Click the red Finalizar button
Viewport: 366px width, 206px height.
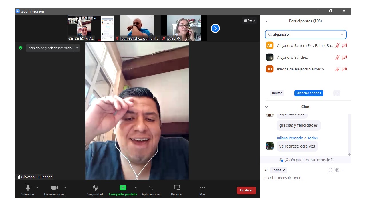click(x=246, y=190)
